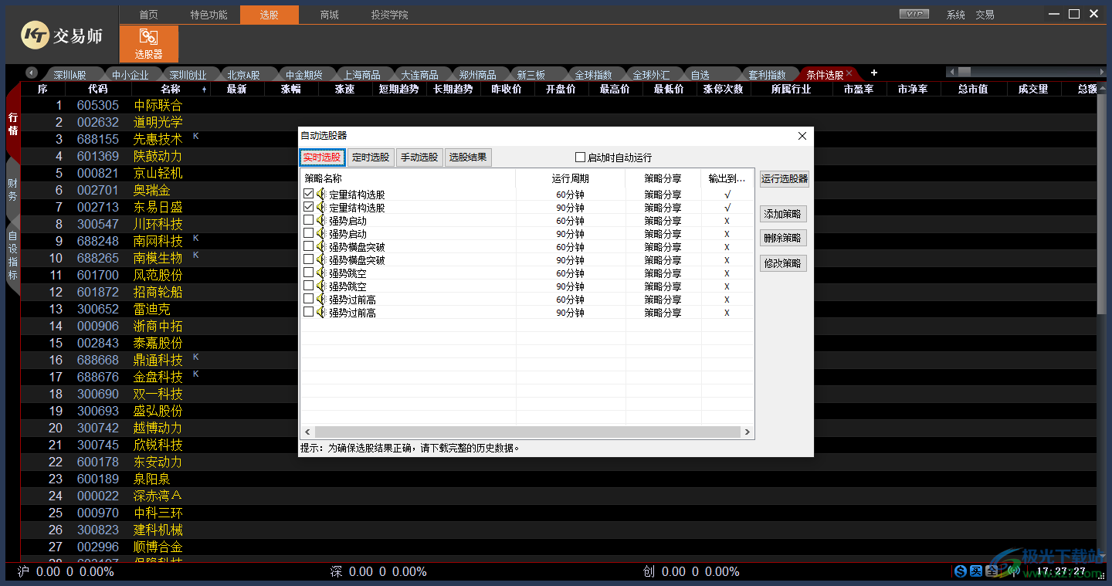Screen dimensions: 1112x586
Task: Open the 商城 menu item
Action: point(329,13)
